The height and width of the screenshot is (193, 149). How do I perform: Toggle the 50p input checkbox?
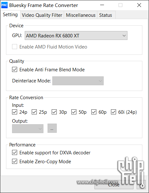pos(74,112)
